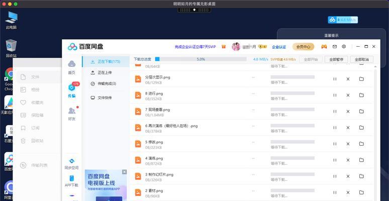Click progress bar of 4 演练.png

point(293,158)
